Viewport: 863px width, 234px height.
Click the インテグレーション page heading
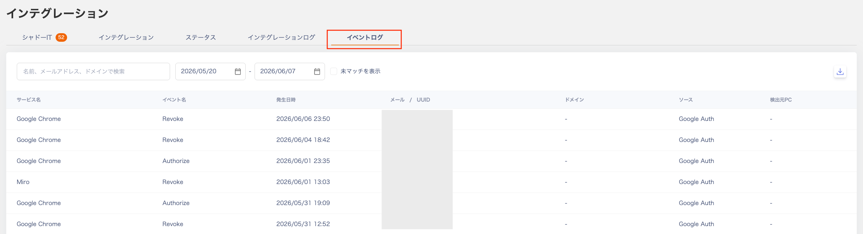[57, 13]
